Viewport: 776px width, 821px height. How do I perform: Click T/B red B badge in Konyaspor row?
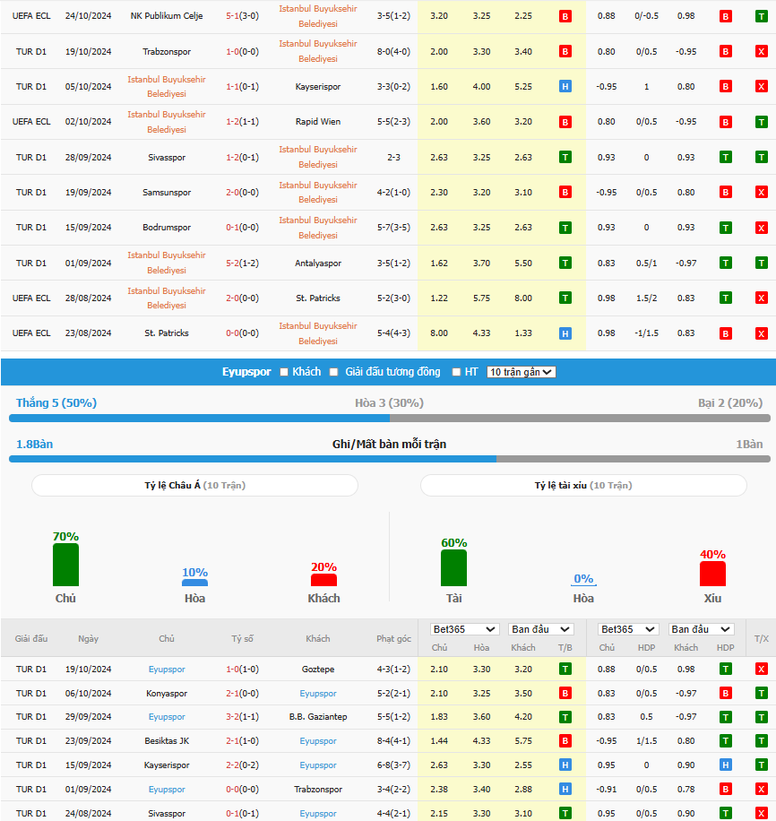565,693
